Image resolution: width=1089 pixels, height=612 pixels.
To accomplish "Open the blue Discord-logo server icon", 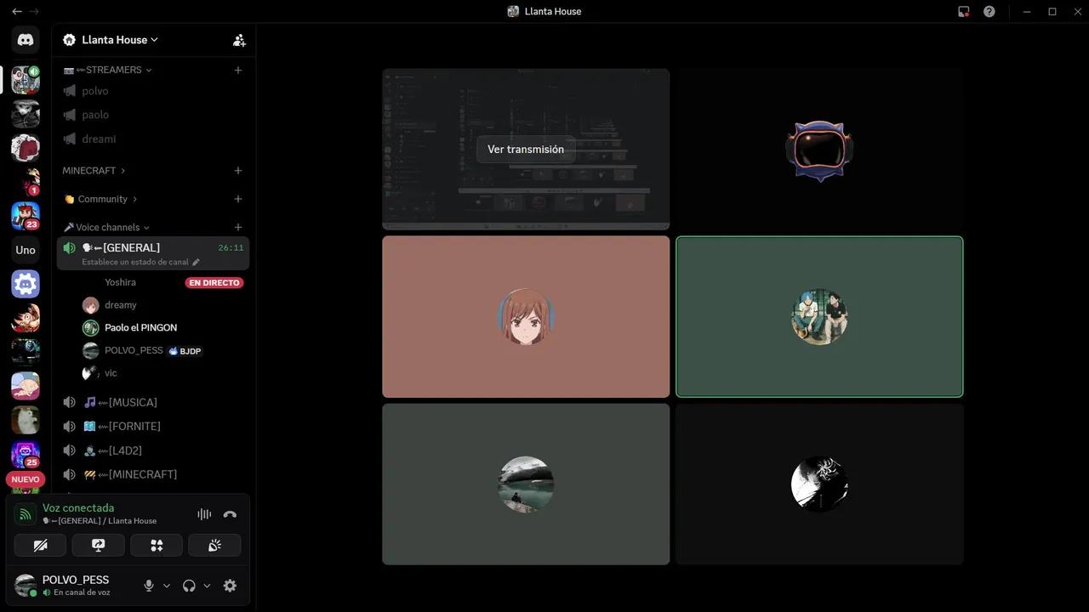I will (26, 284).
